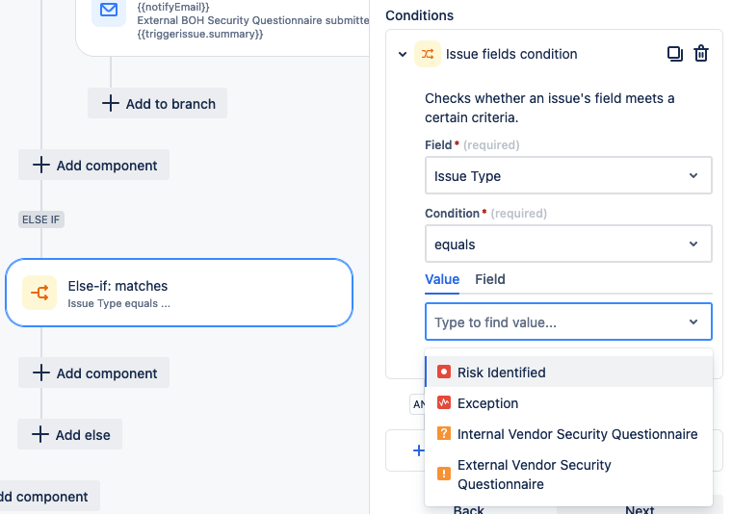Screen dimensions: 732x514
Task: Switch to the Field tab
Action: (490, 279)
